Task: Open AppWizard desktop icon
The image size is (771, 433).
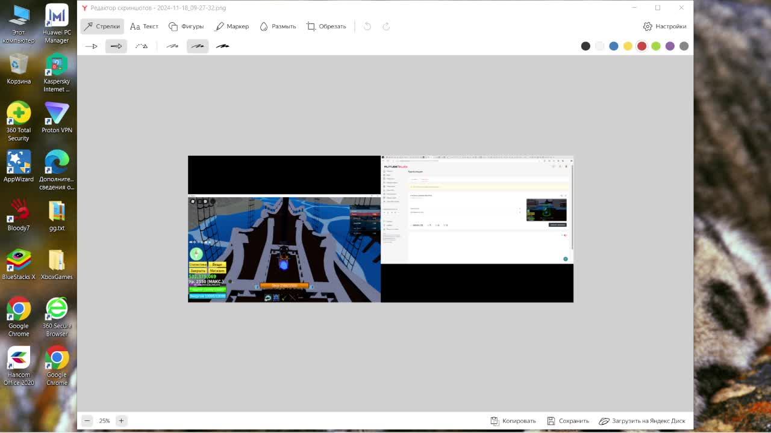Action: [x=19, y=167]
